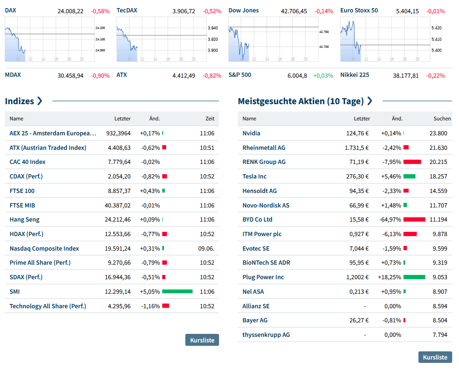The image size is (459, 371).
Task: Click the RENK Group -7,95% red bar
Action: [x=412, y=162]
